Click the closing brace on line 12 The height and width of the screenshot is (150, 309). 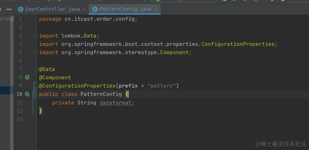(x=41, y=111)
